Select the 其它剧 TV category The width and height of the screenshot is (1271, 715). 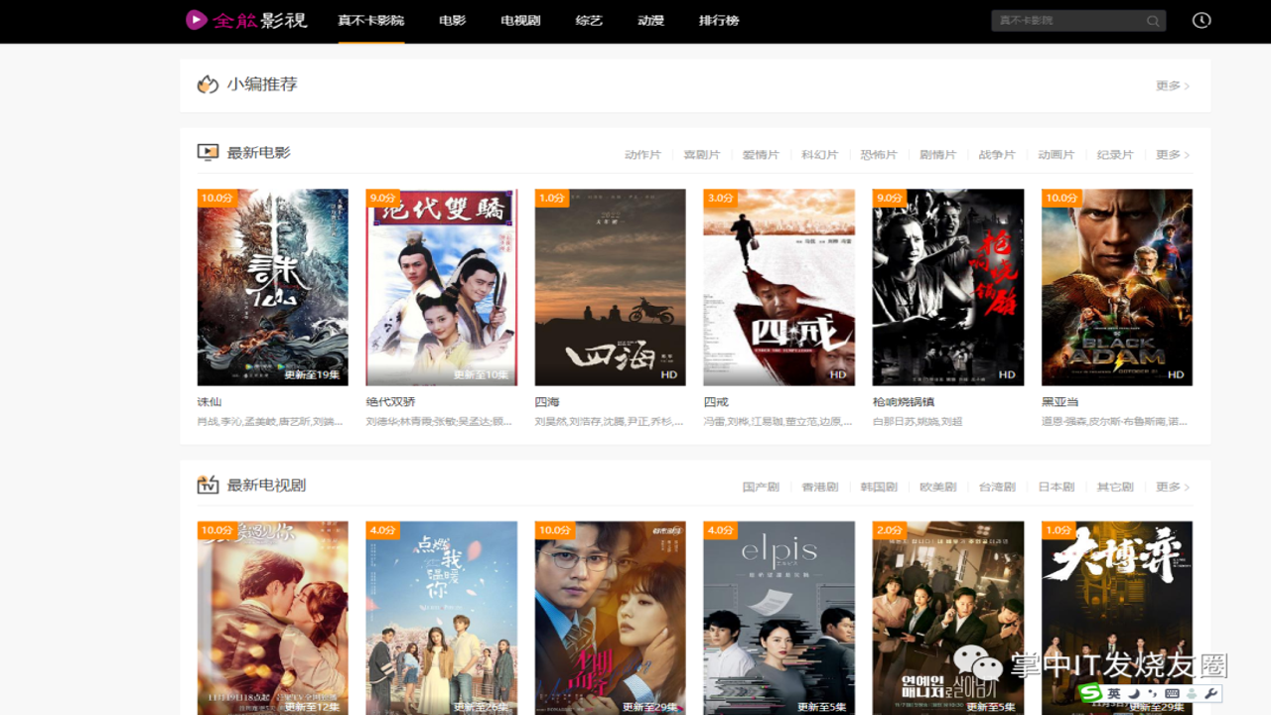pyautogui.click(x=1115, y=488)
